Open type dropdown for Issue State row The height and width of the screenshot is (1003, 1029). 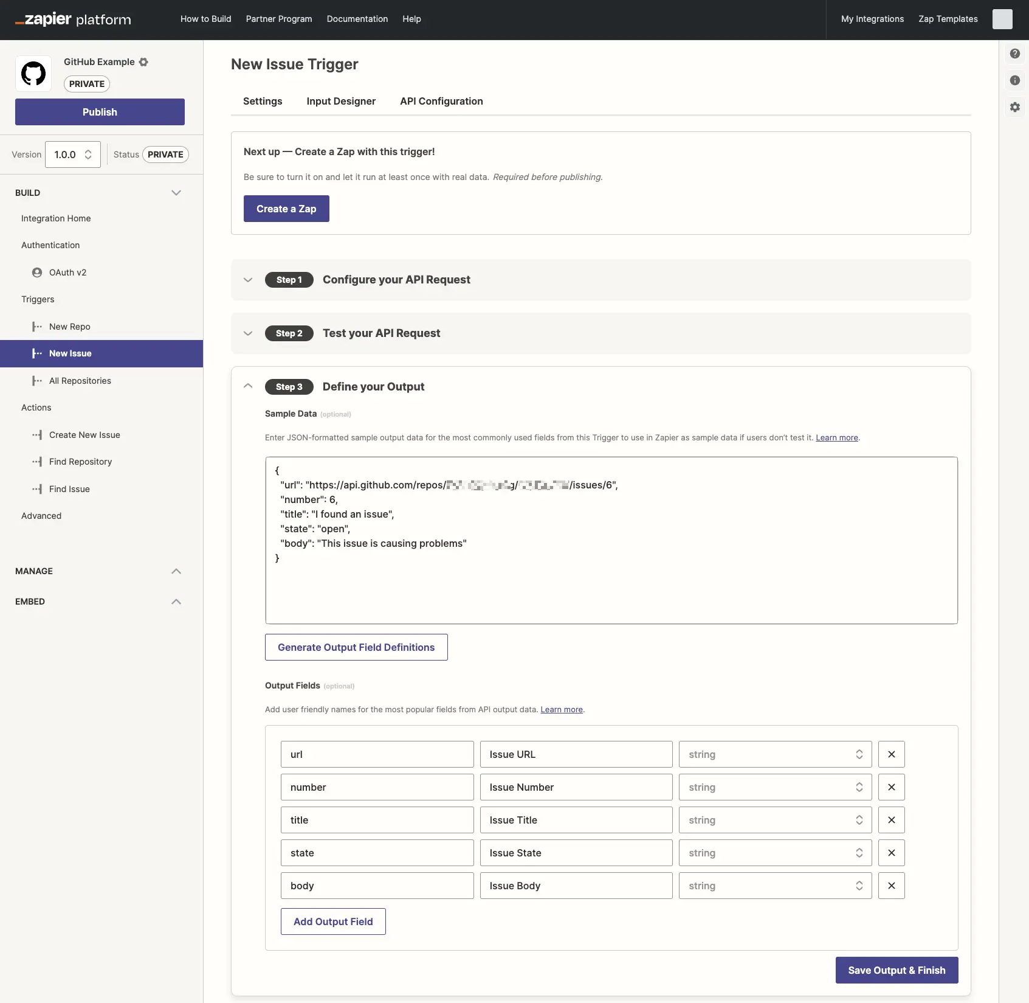click(x=776, y=853)
